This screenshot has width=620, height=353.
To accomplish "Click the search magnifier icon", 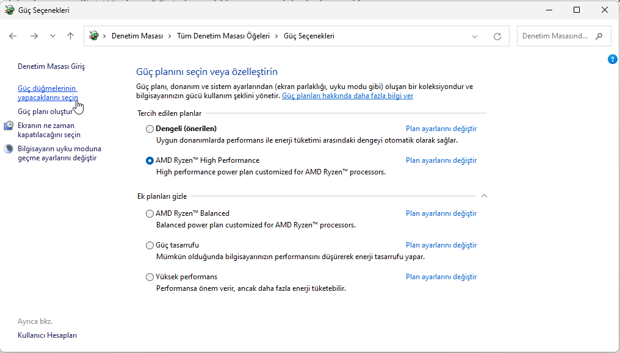I will (599, 36).
